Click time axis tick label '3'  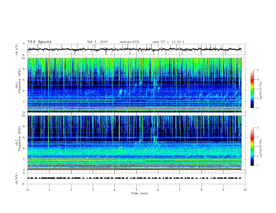93,190
